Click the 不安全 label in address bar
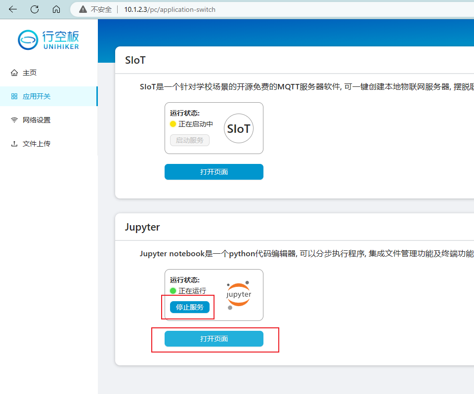 pos(101,9)
